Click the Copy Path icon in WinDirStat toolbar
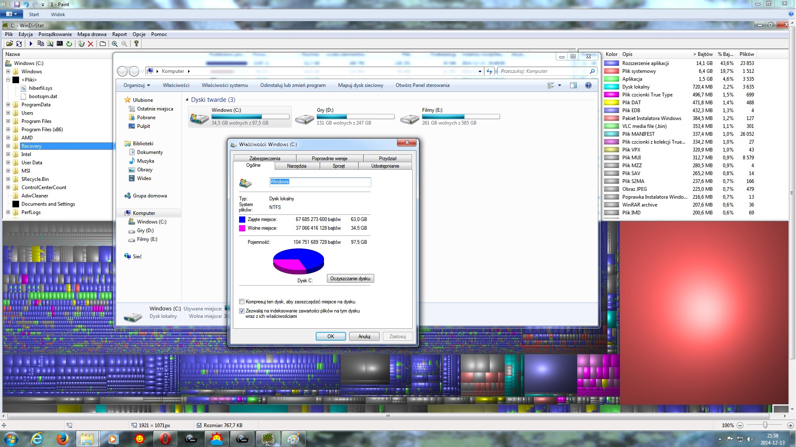Image resolution: width=796 pixels, height=447 pixels. [41, 43]
